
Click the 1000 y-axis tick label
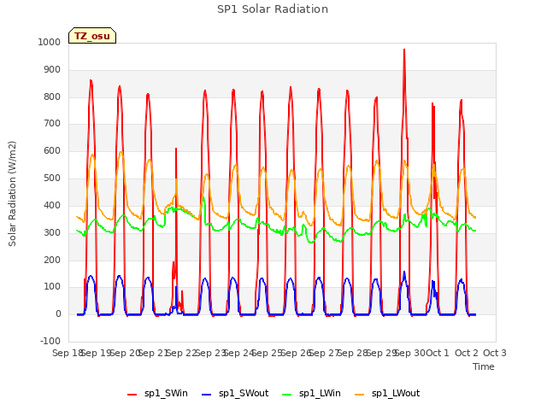50,42
